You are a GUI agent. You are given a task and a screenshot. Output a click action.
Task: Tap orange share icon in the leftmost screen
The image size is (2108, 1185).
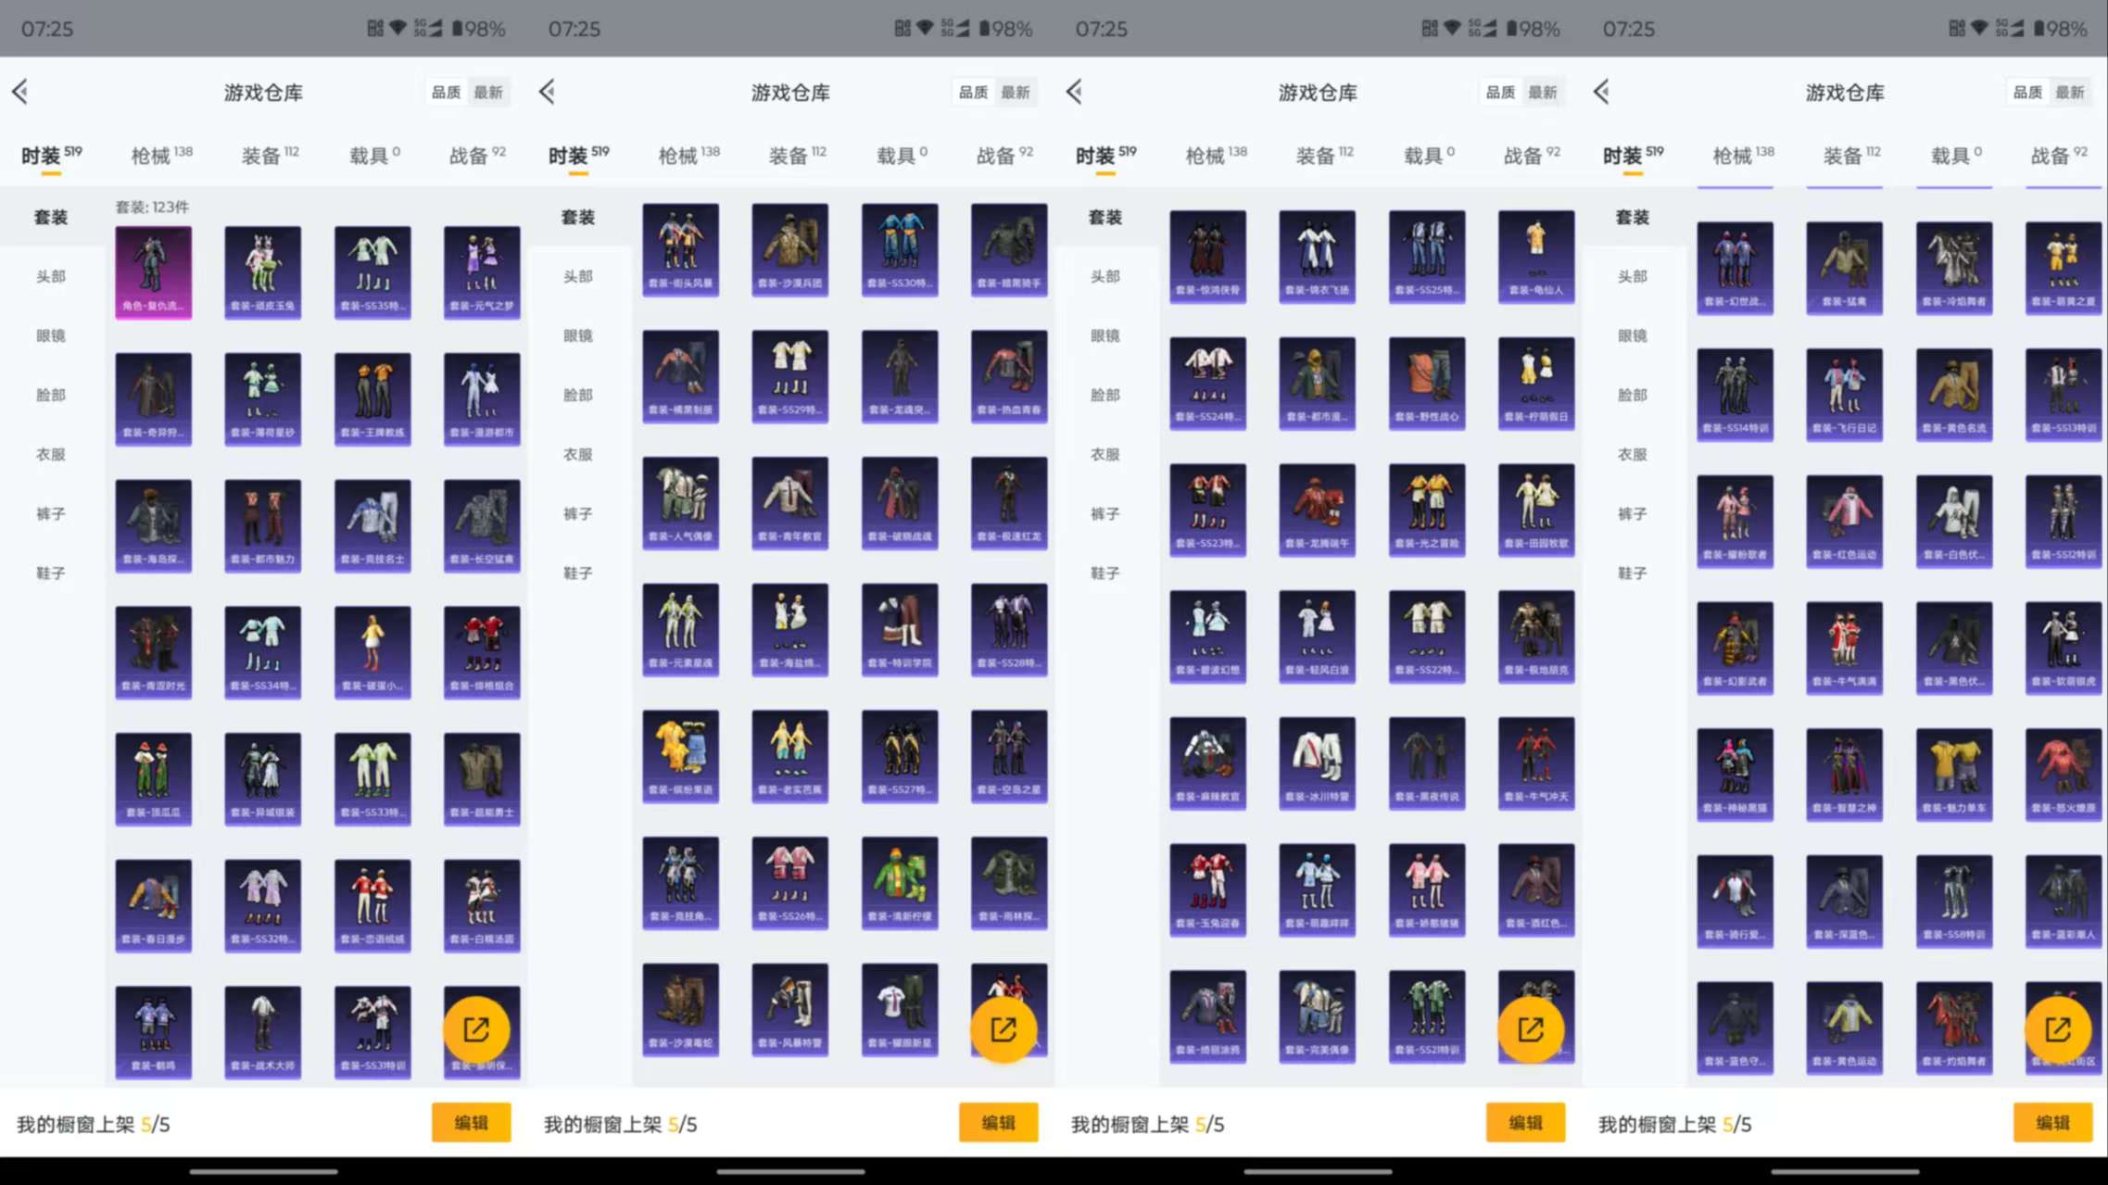[476, 1029]
